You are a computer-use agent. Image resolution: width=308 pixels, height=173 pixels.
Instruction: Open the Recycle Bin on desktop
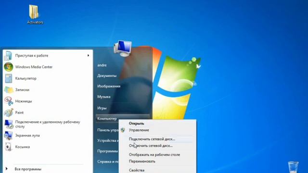coord(293,167)
